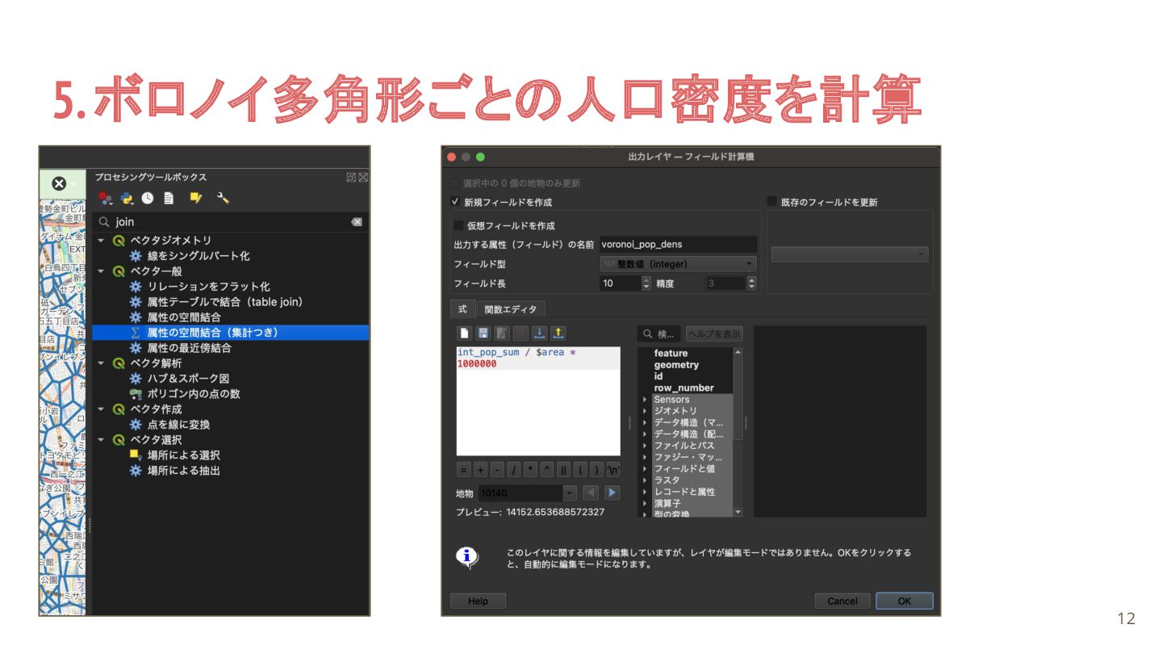Collapse the ベクタ一般 group
1162x654 pixels.
[x=101, y=271]
